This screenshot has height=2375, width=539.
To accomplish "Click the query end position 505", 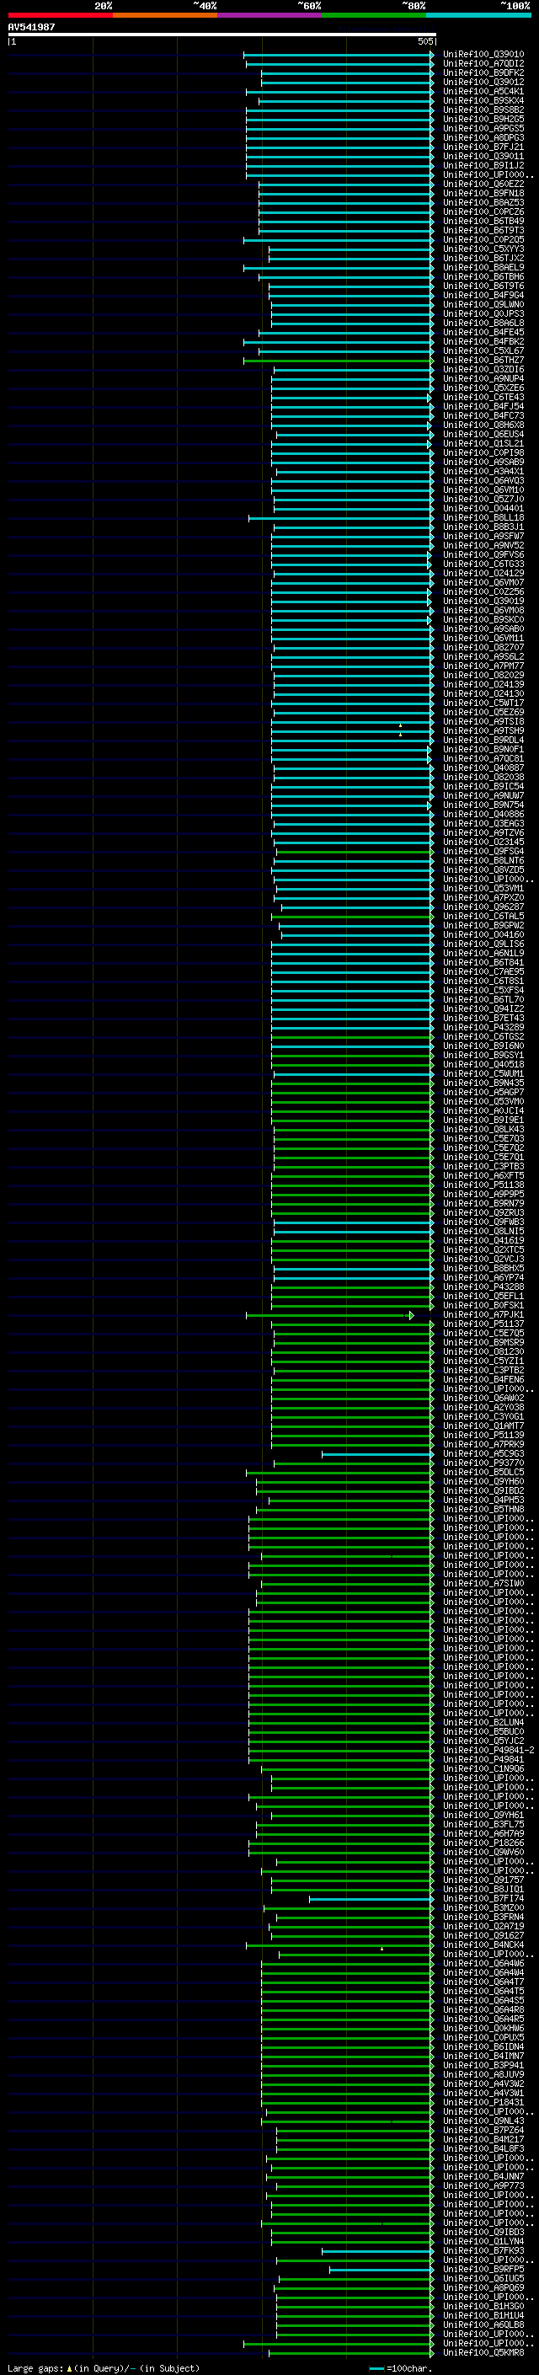I will click(424, 41).
